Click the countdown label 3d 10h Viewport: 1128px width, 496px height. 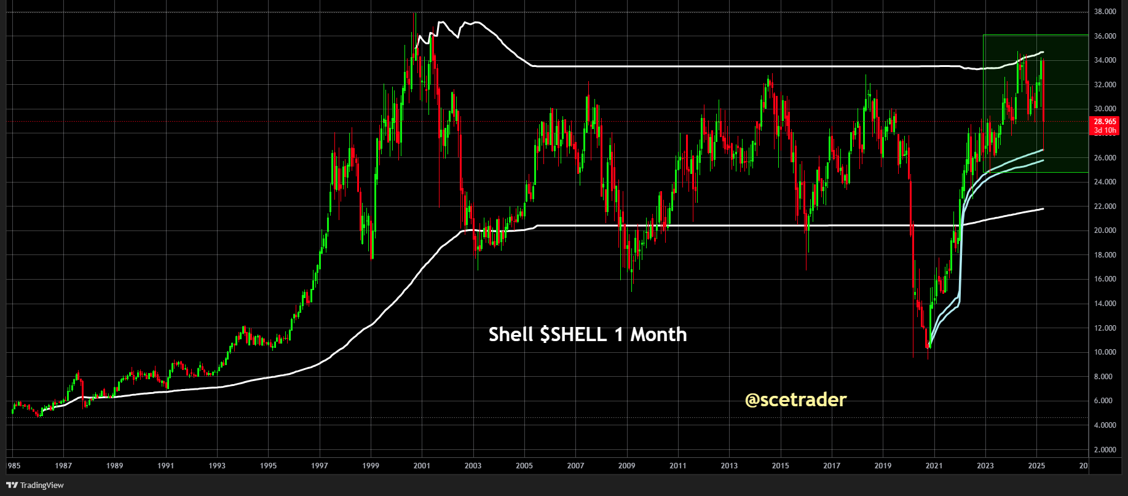1105,130
